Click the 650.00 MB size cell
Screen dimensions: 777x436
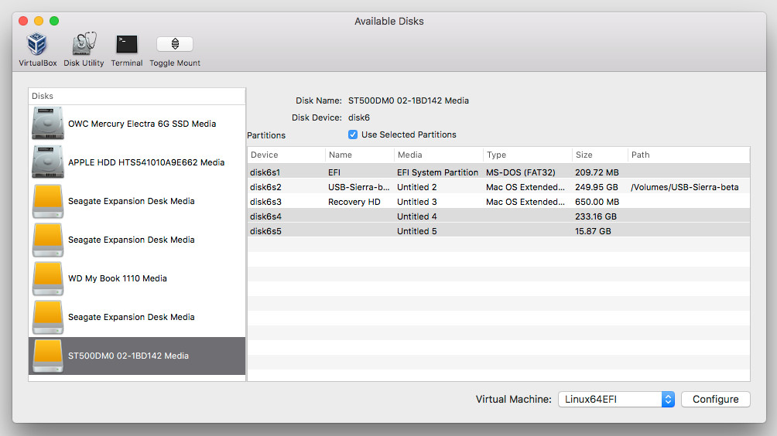pyautogui.click(x=597, y=202)
